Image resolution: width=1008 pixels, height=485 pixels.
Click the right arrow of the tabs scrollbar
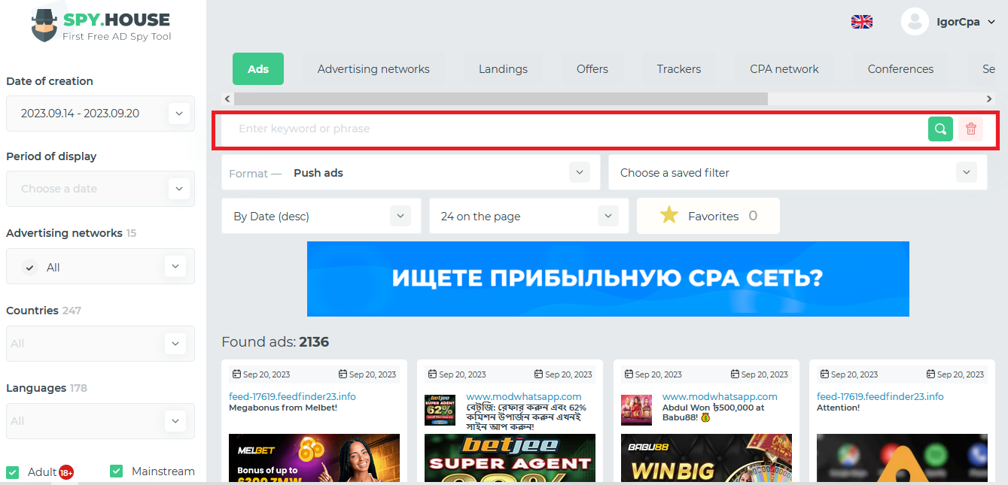990,99
